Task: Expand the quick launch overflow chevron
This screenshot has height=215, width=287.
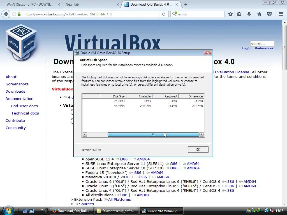Action: click(41, 209)
